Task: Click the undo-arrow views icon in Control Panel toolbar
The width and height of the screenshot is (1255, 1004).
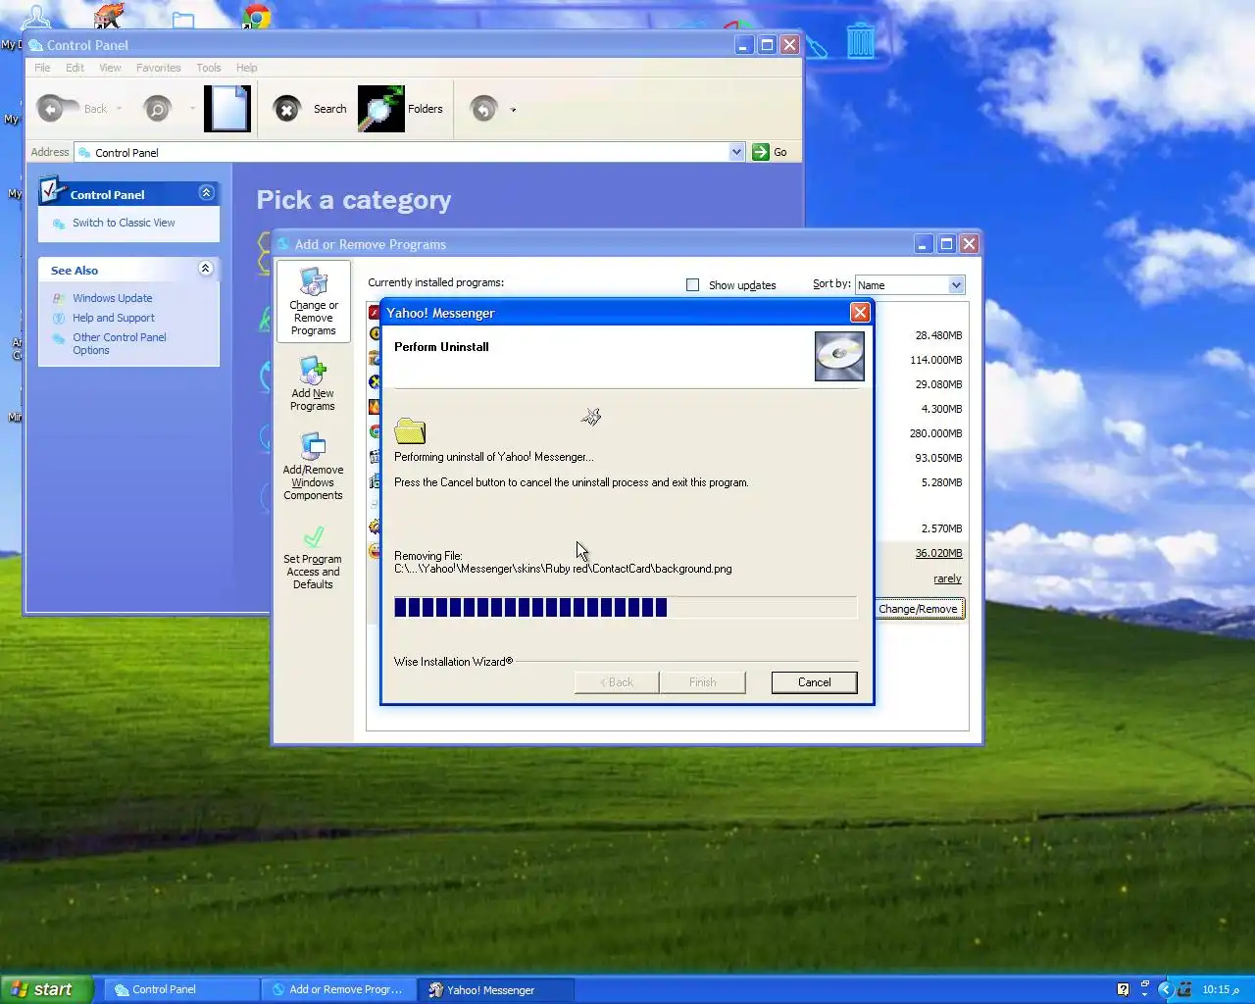Action: pyautogui.click(x=483, y=109)
